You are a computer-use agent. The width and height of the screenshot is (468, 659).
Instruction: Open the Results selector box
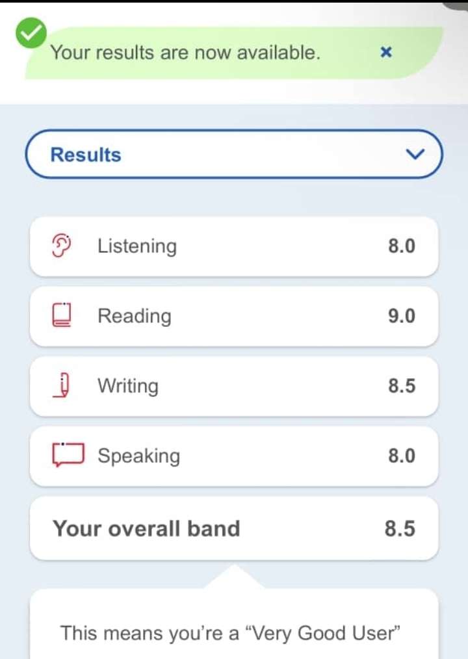tap(234, 155)
